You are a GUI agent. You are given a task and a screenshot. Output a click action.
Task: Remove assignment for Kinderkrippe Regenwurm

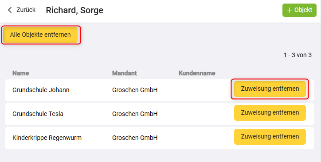pyautogui.click(x=270, y=137)
